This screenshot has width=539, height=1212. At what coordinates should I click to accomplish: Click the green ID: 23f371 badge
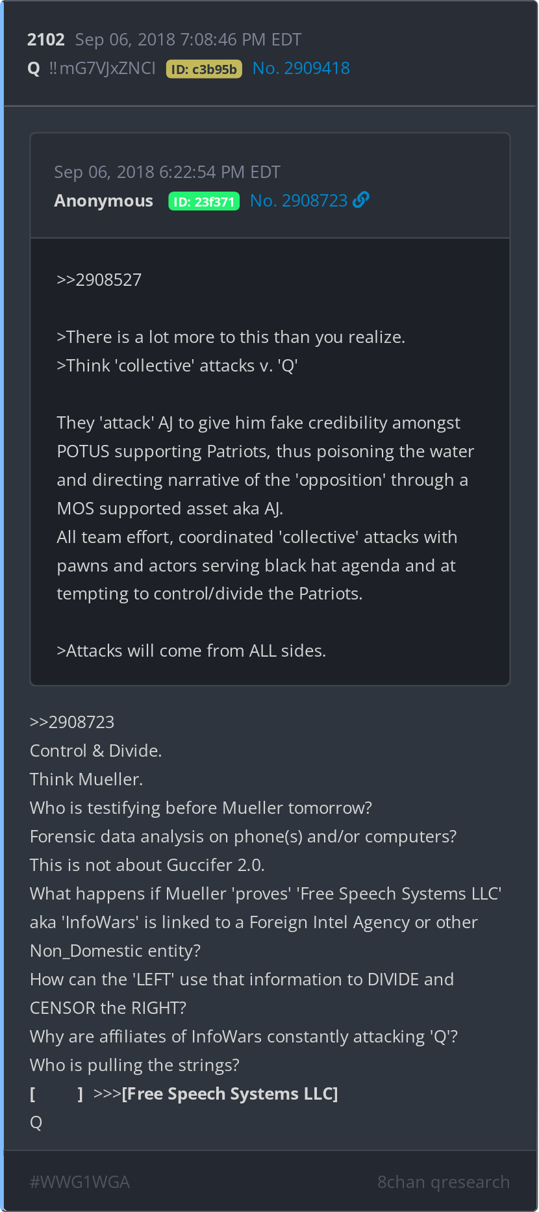point(204,201)
